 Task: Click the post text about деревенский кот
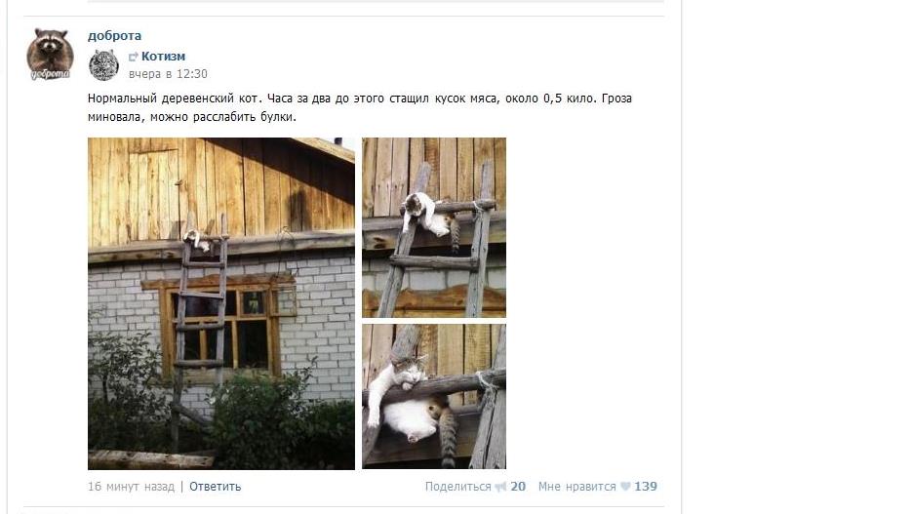point(360,107)
